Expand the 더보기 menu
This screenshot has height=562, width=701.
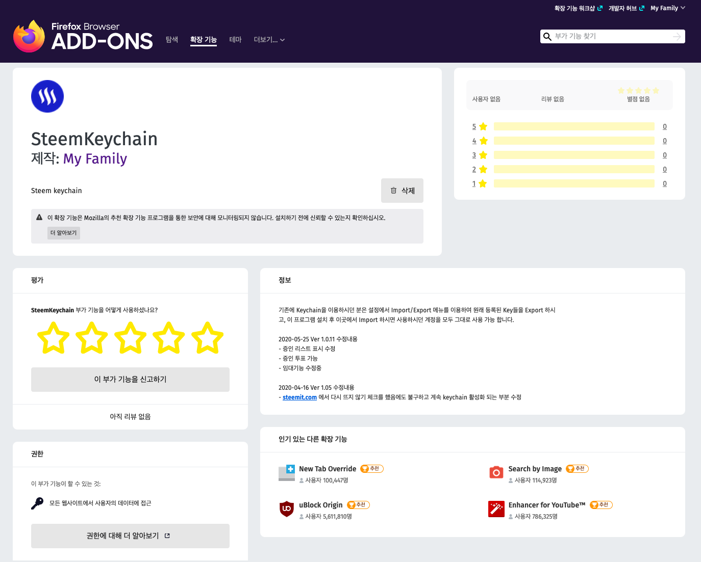tap(269, 40)
